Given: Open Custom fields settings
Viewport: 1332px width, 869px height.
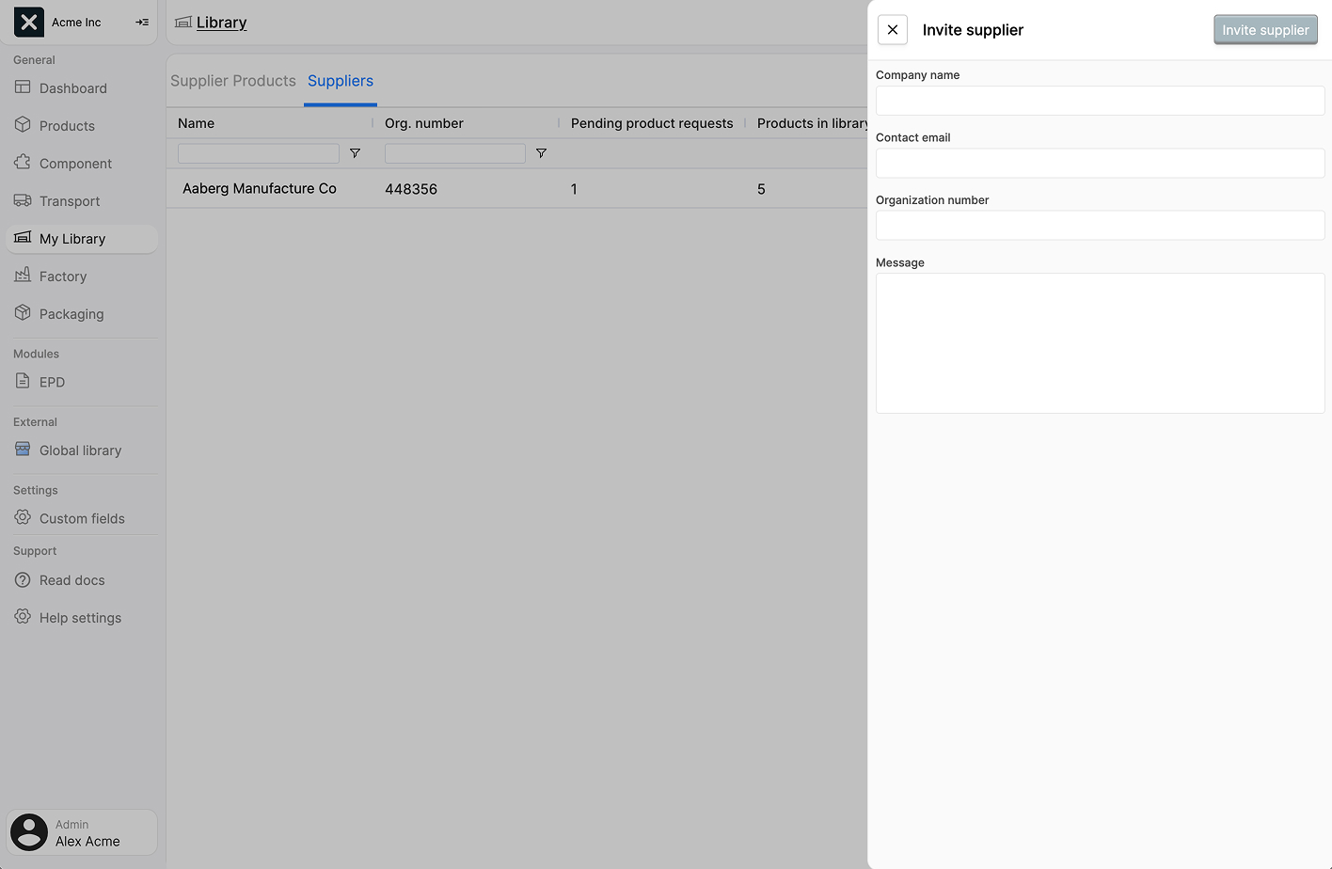Looking at the screenshot, I should pyautogui.click(x=82, y=518).
